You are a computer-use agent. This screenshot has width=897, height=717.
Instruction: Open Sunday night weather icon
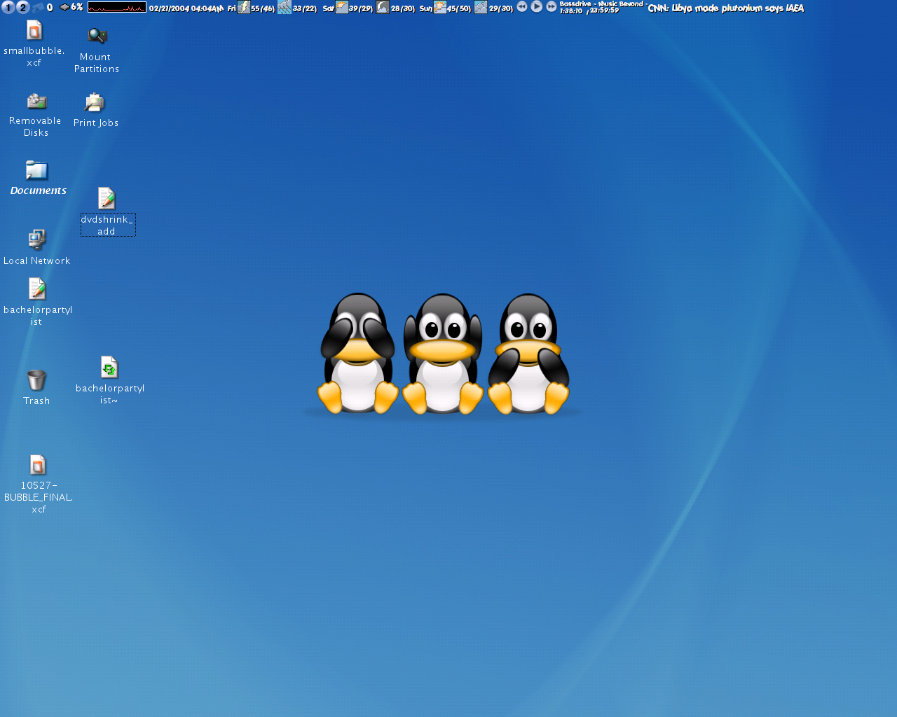[481, 8]
